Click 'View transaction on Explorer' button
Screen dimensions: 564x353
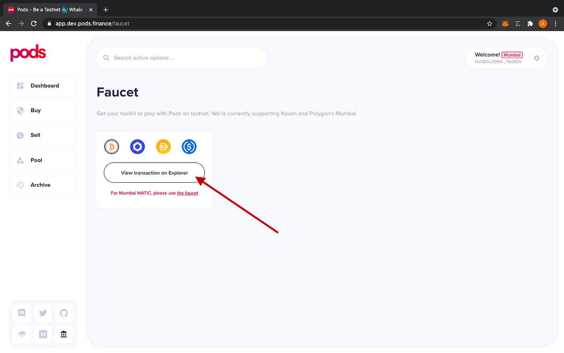(x=154, y=173)
